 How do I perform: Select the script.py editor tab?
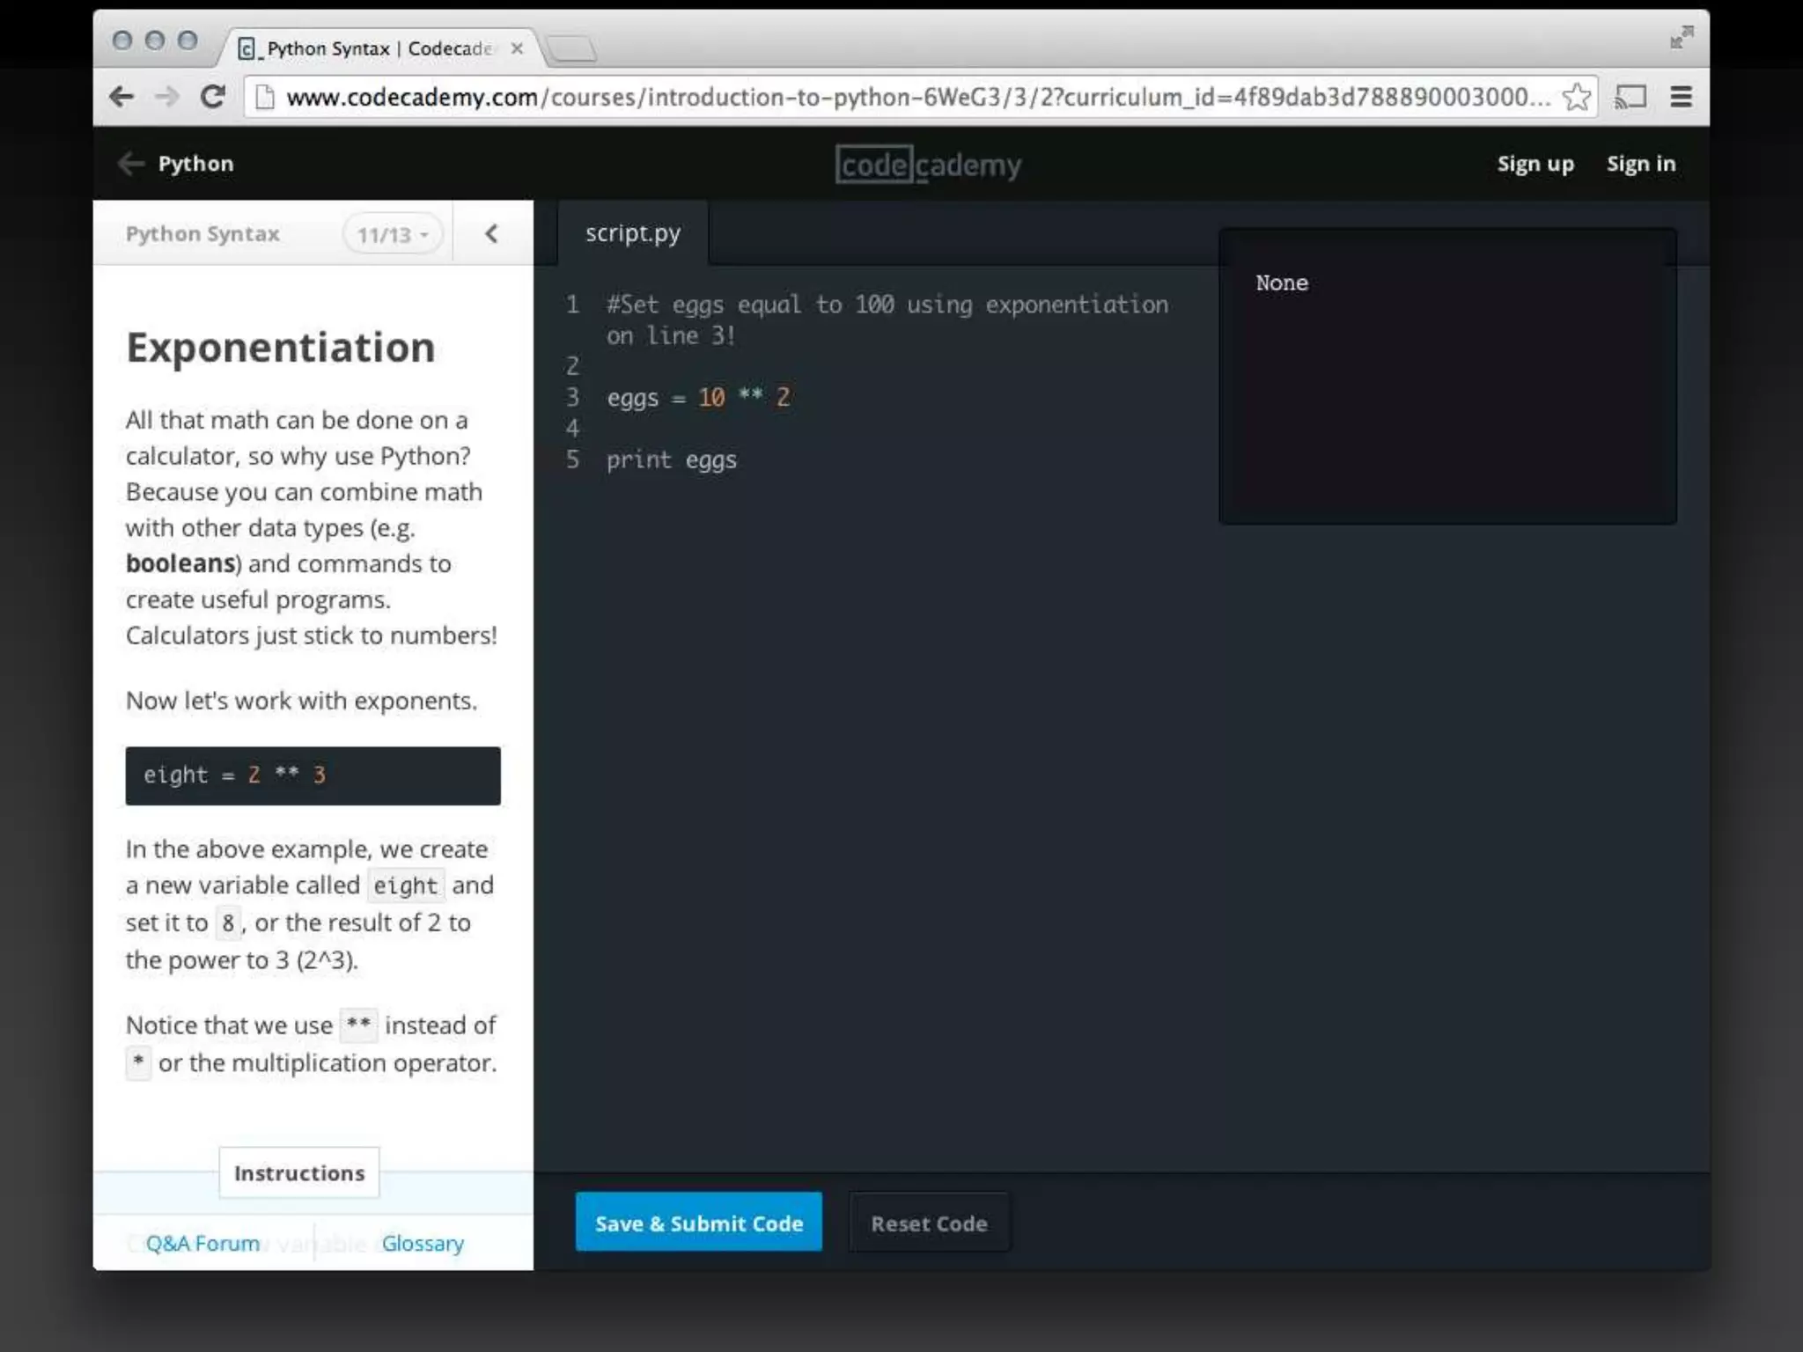pyautogui.click(x=633, y=233)
